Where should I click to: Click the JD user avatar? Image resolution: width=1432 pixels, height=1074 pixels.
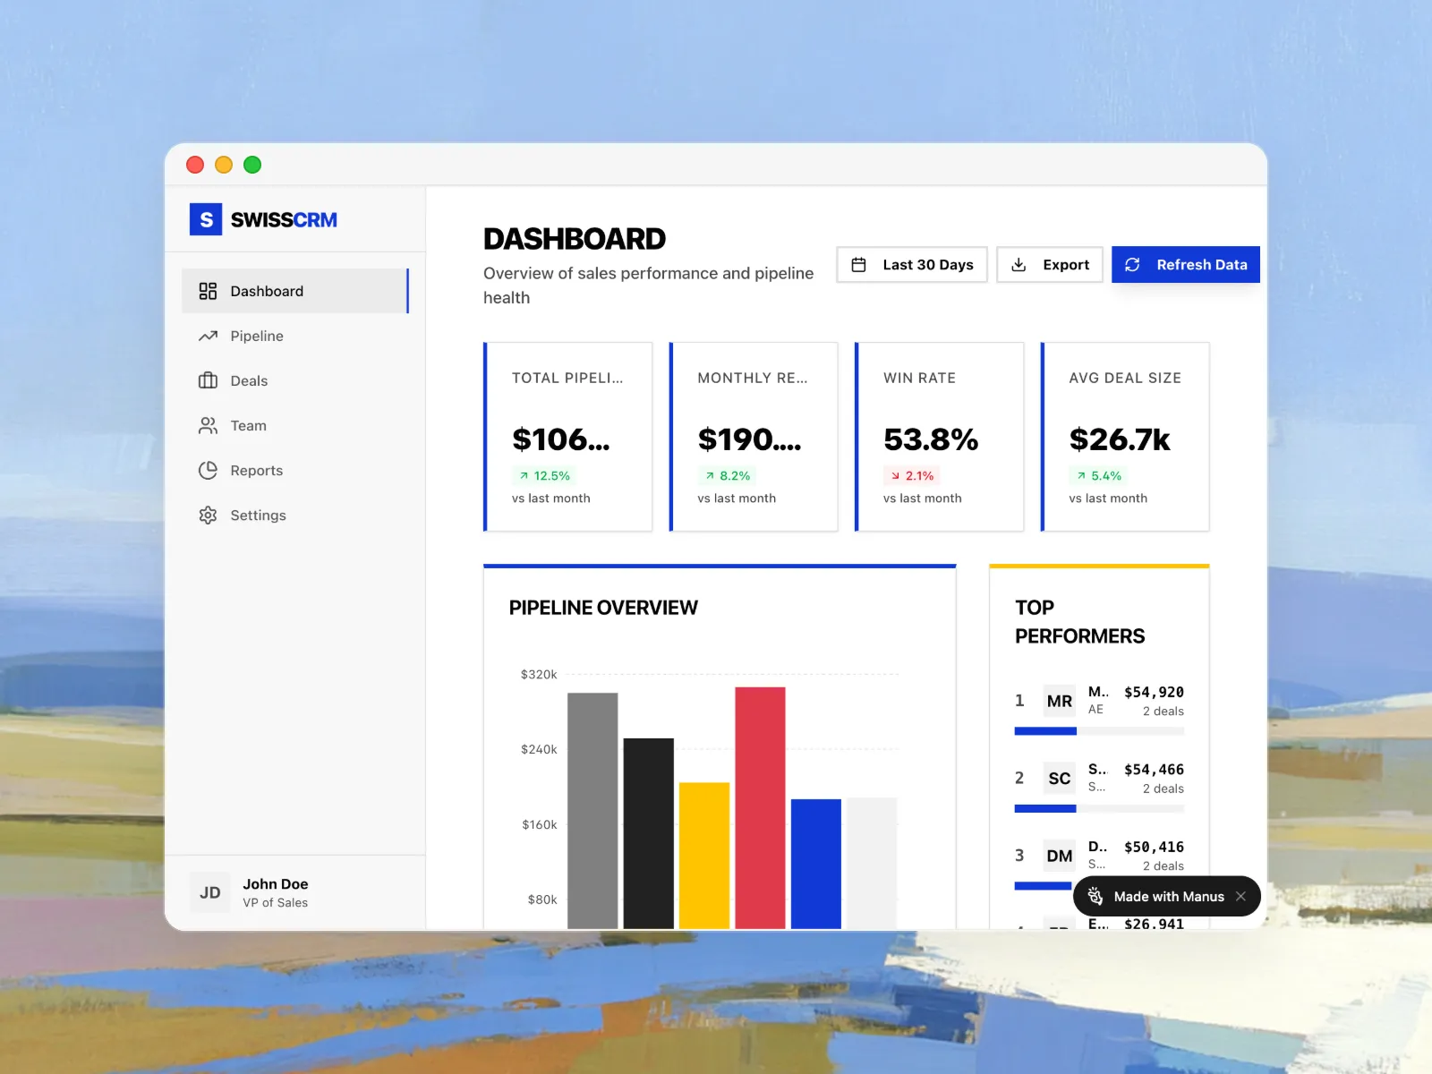tap(210, 892)
